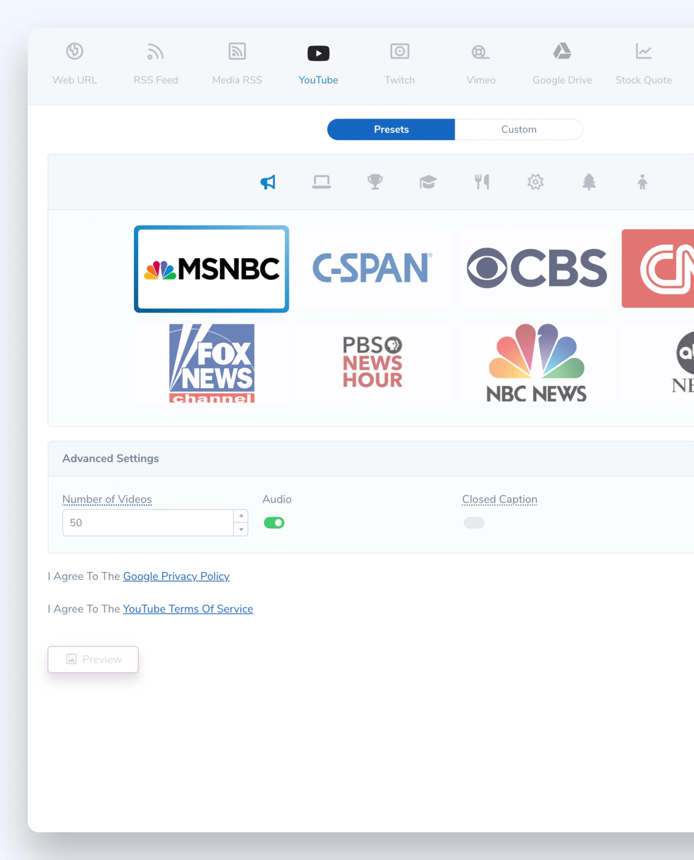Decrease Number of Videos with down arrow
This screenshot has width=694, height=860.
[241, 530]
